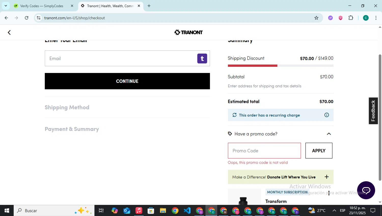Click the promo code tag icon

230,134
